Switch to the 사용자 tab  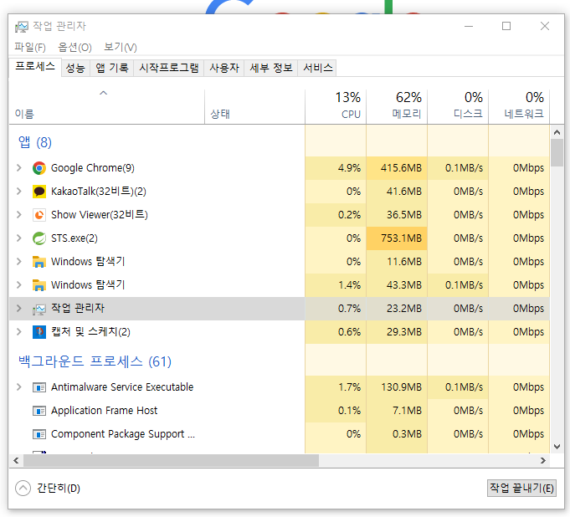(224, 68)
